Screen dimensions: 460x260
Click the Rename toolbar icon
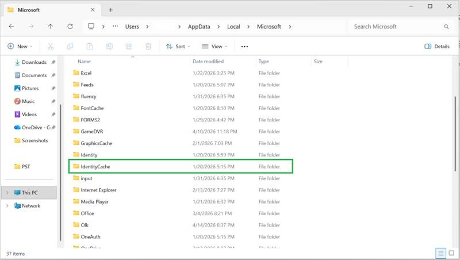coord(109,47)
